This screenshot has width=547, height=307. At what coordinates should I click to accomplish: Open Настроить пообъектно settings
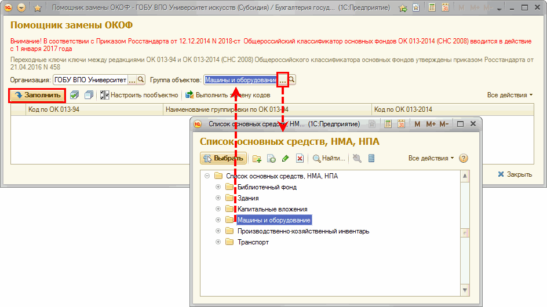click(x=139, y=95)
